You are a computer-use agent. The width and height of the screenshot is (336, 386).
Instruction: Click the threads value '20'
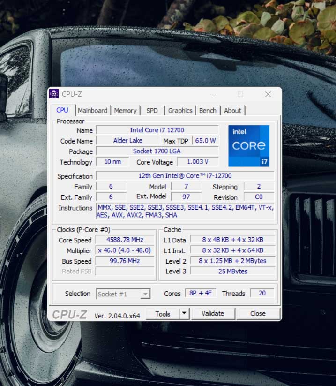click(x=262, y=293)
